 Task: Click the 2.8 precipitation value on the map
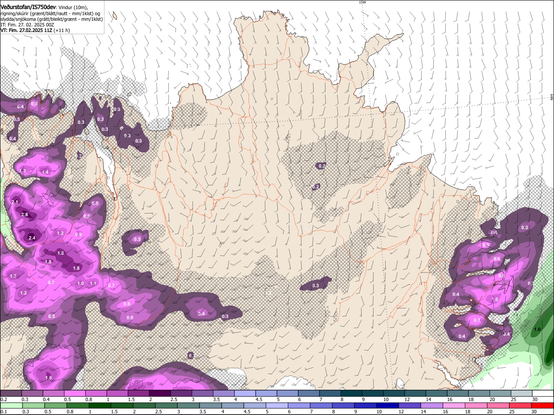tap(25, 214)
